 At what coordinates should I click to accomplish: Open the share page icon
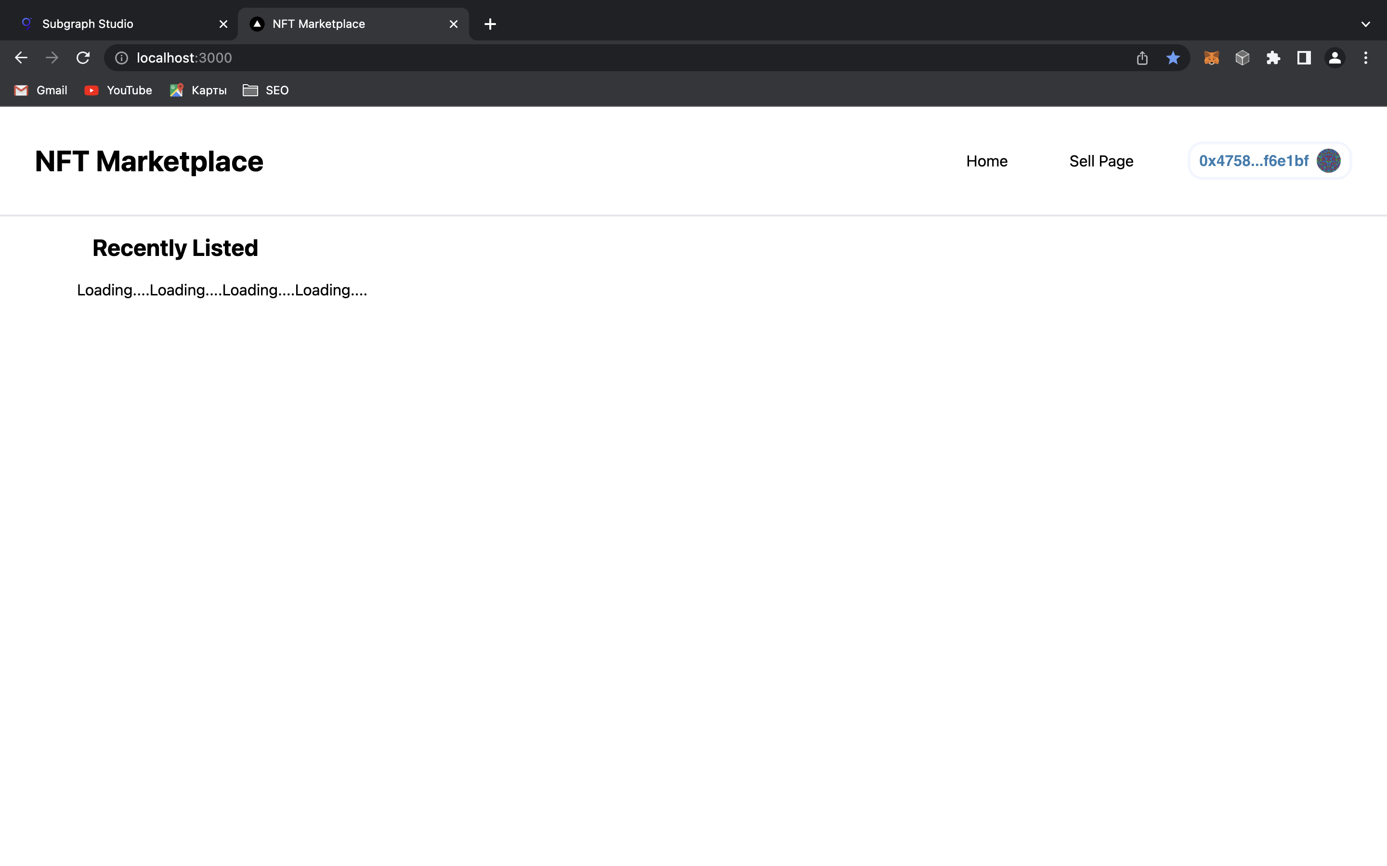point(1142,58)
